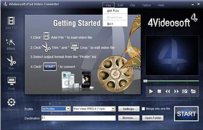Click the Browse... button
The width and height of the screenshot is (203, 130).
click(129, 118)
